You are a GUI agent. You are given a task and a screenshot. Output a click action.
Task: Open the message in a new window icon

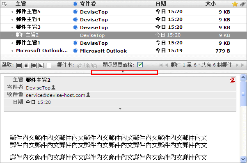coord(232,80)
